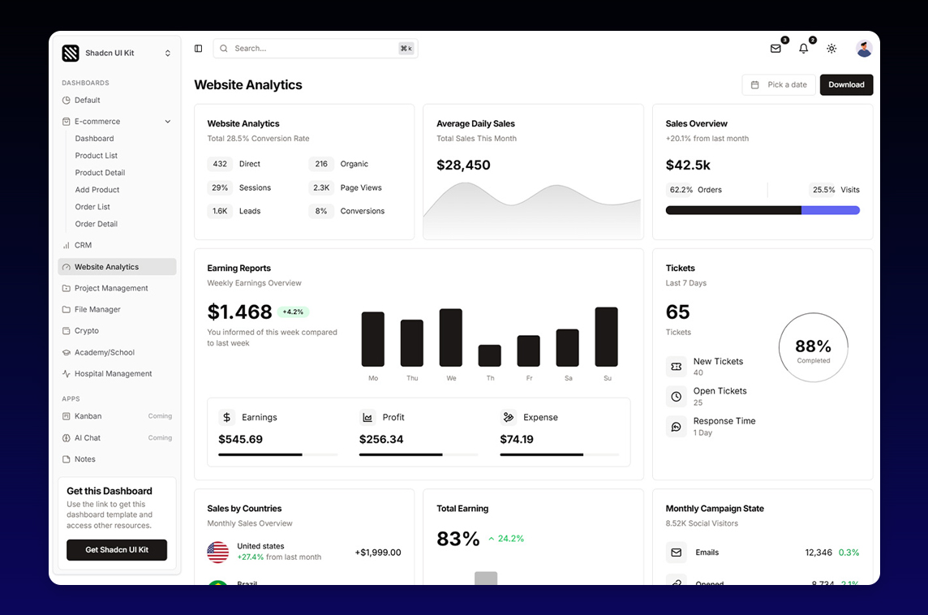Open the Shadcn UI Kit workspace switcher chevrons
Screen dimensions: 928x615
(x=168, y=54)
